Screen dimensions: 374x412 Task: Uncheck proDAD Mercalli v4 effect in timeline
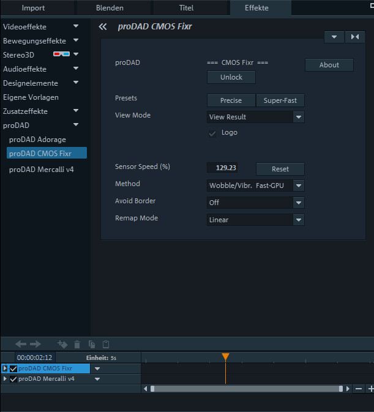(x=13, y=379)
